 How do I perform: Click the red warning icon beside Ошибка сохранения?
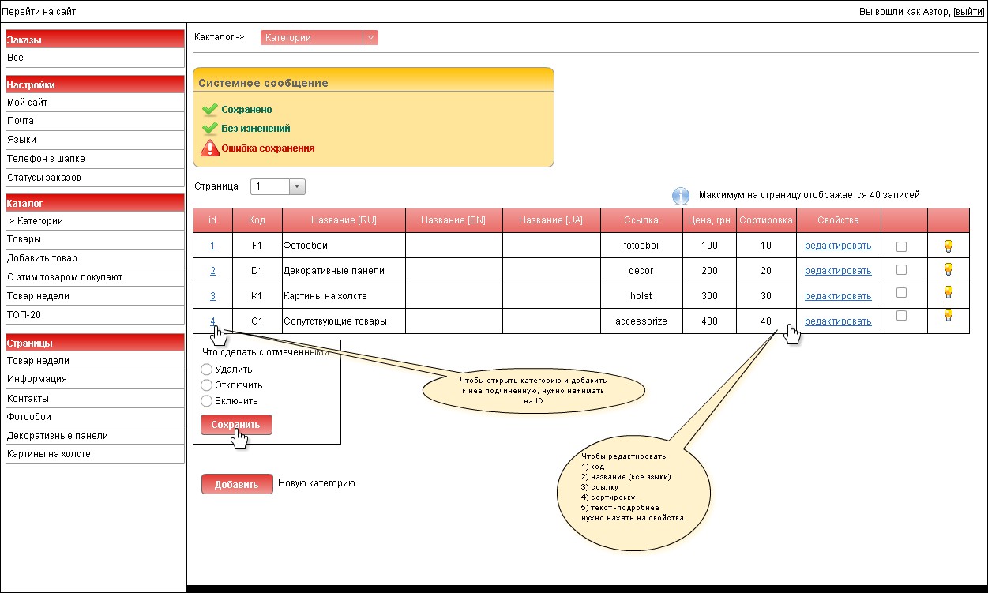click(209, 148)
